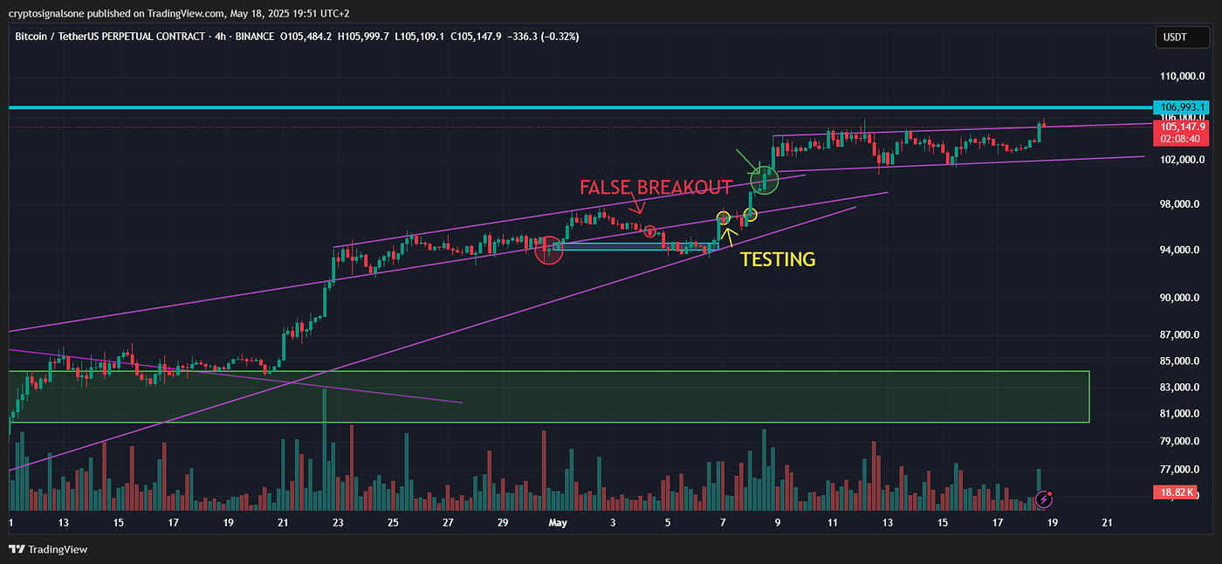Screen dimensions: 1222x564
Task: Click the red 105,147.9 current price label
Action: click(x=1183, y=127)
